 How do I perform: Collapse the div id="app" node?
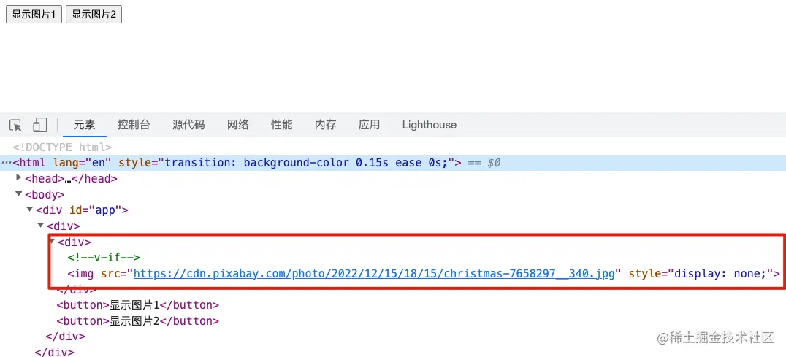point(30,210)
